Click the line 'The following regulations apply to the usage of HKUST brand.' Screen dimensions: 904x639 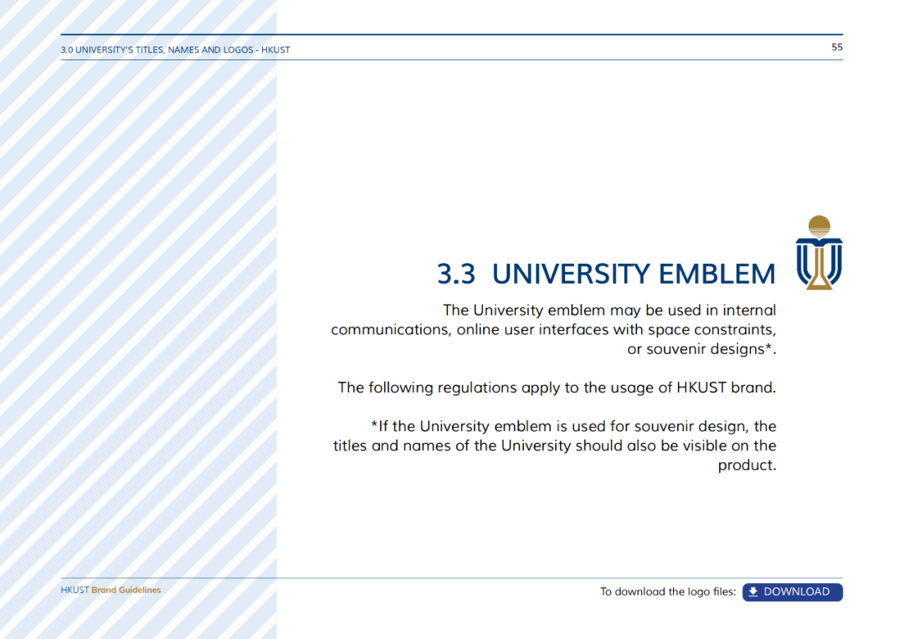557,388
